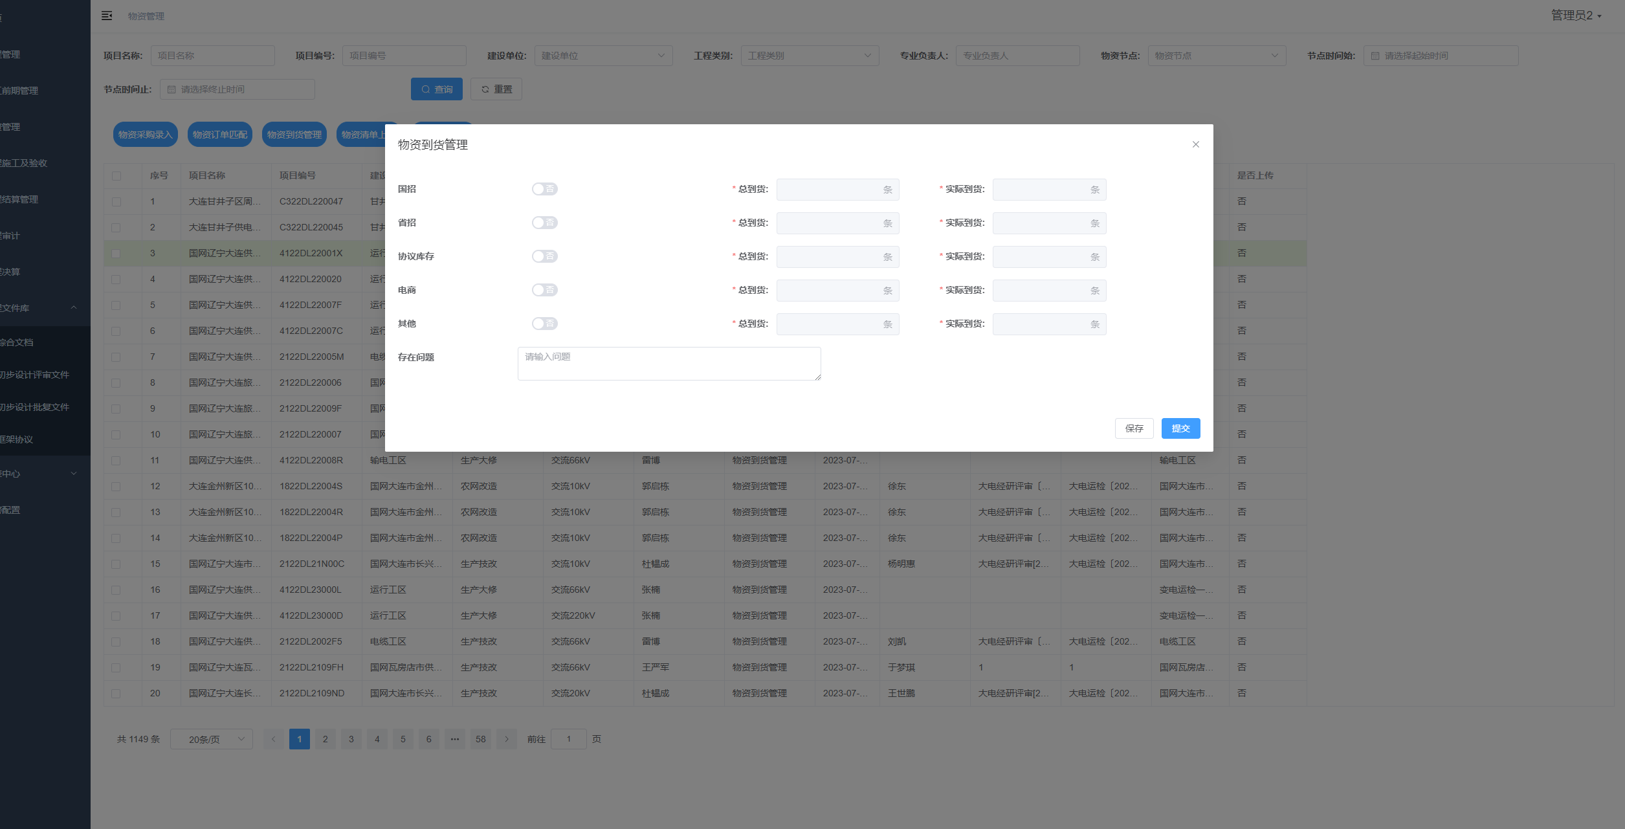Go to page 58
The image size is (1625, 829).
(481, 739)
